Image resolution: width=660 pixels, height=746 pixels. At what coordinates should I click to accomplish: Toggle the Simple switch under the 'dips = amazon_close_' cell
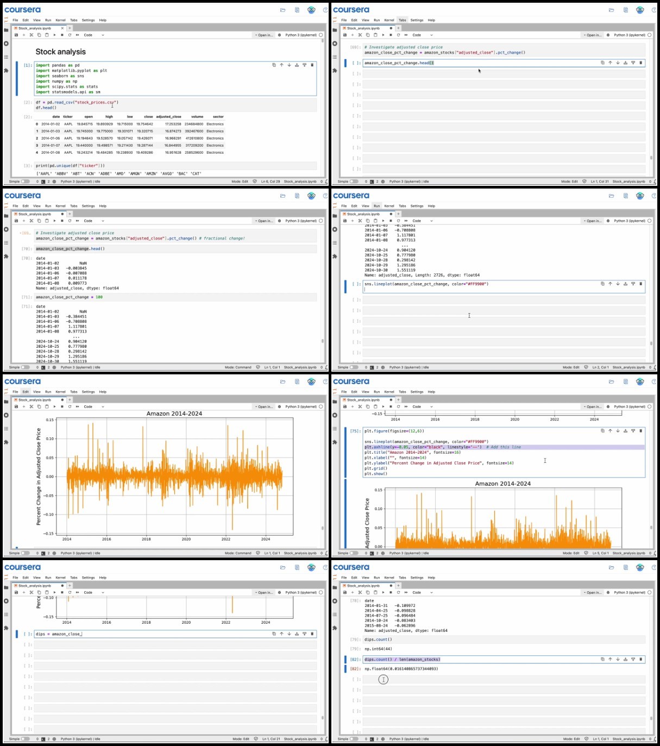[x=26, y=739]
